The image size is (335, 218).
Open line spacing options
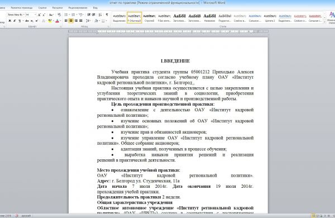(88, 21)
